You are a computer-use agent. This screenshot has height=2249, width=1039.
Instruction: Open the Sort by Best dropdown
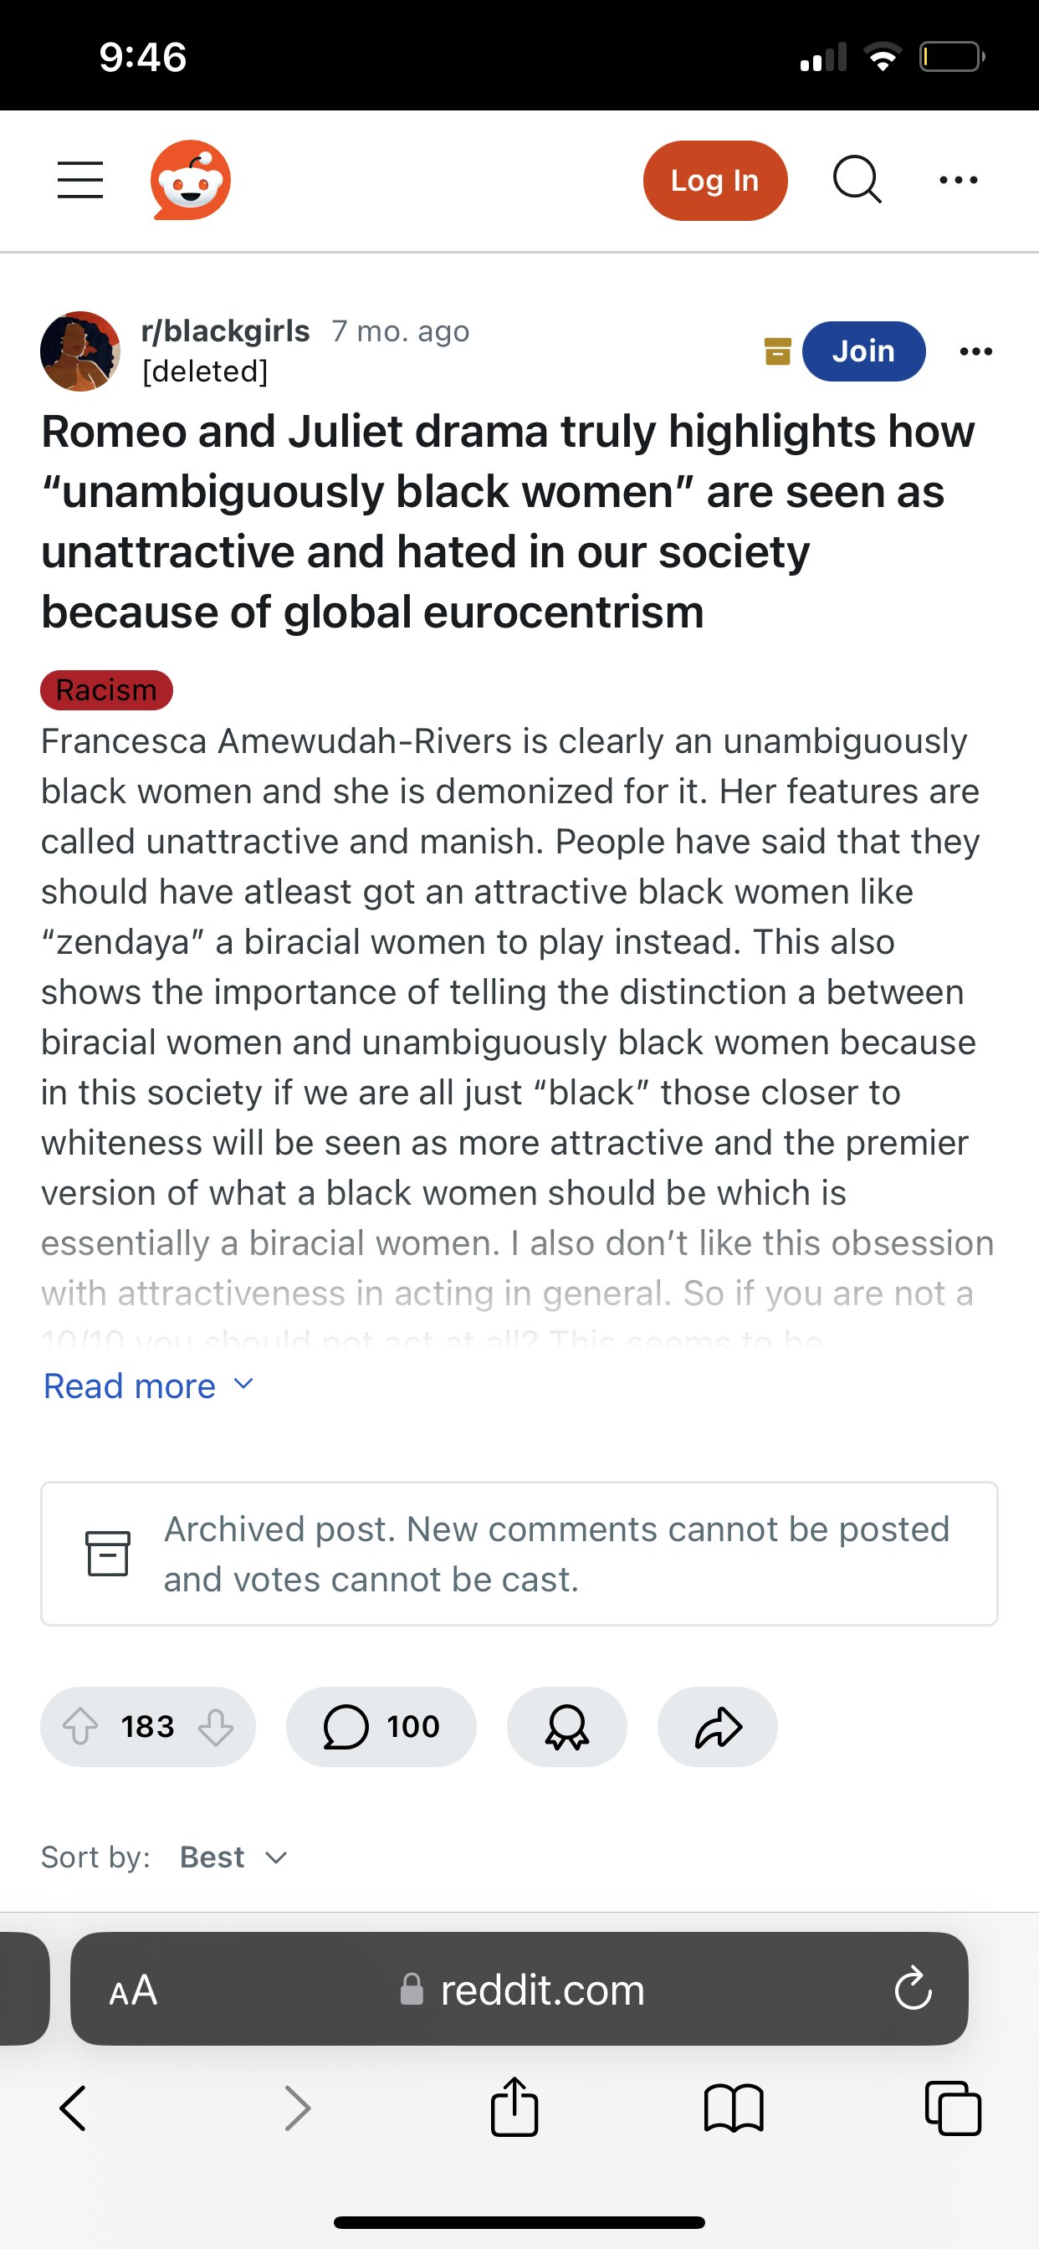[233, 1857]
